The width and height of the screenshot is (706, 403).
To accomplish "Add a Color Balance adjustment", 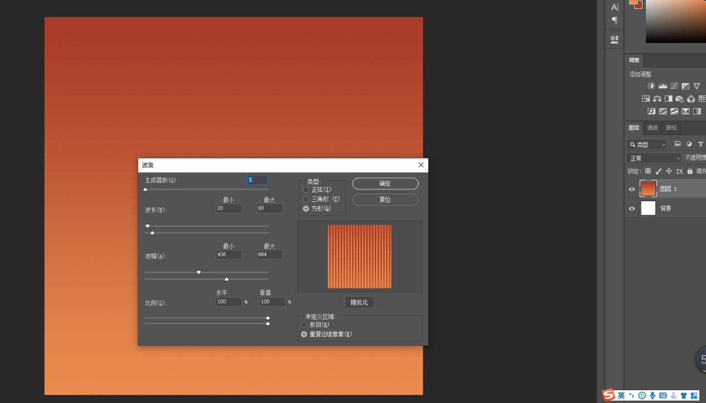I will tap(657, 99).
